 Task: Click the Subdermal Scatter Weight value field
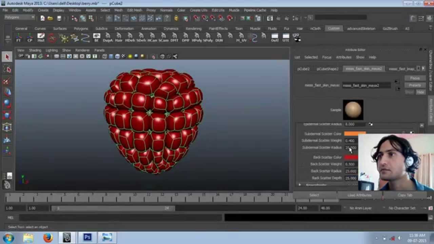[x=351, y=140]
